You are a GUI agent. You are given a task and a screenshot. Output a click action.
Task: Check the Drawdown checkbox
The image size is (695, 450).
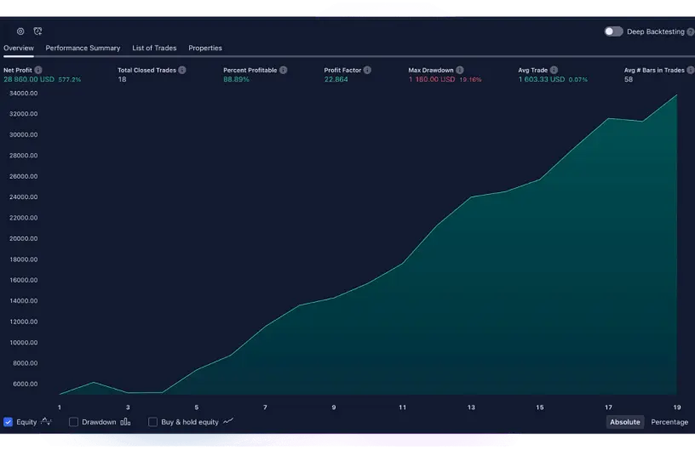tap(73, 422)
